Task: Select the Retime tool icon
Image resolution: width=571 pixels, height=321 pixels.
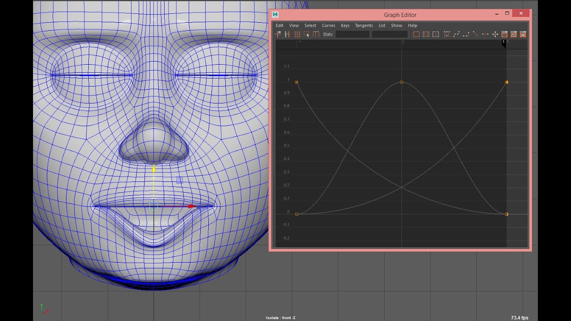Action: click(316, 34)
